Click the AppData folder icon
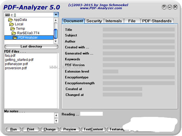182x136 pixels. [10, 20]
